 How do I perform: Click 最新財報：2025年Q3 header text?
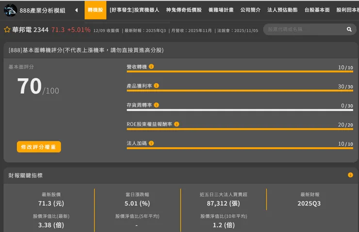[x=145, y=31]
